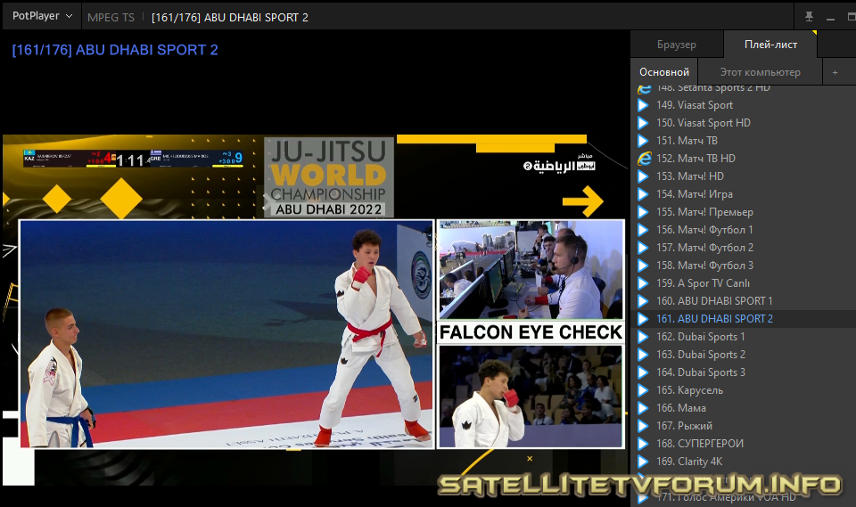Add a new playlist with plus button
Image resolution: width=856 pixels, height=507 pixels.
click(x=835, y=72)
